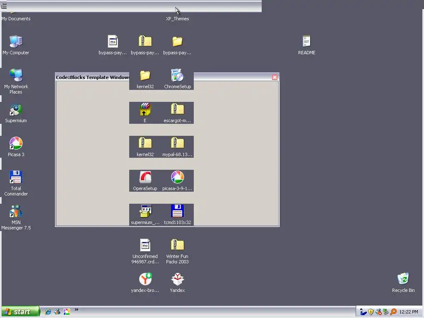The width and height of the screenshot is (424, 318).
Task: Select the picasa-3-9-1... installer icon
Action: pyautogui.click(x=177, y=177)
